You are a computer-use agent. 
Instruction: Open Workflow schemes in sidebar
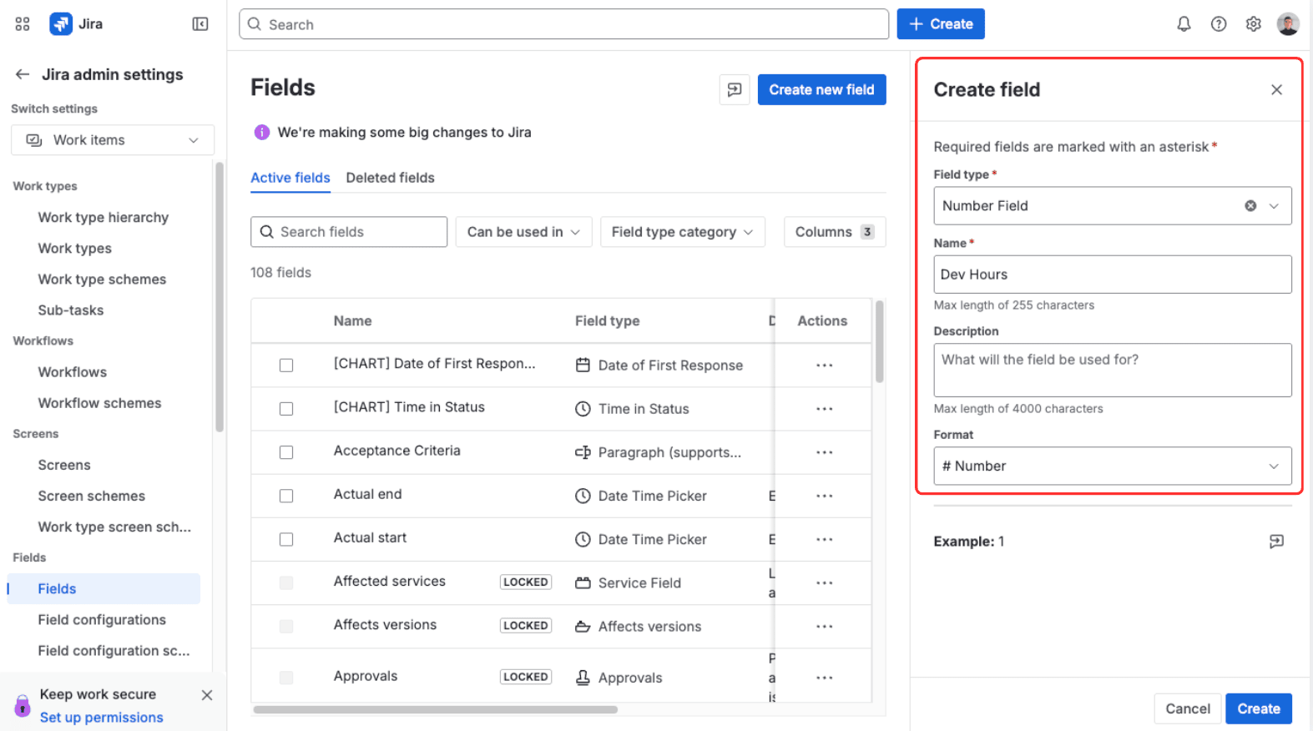99,403
